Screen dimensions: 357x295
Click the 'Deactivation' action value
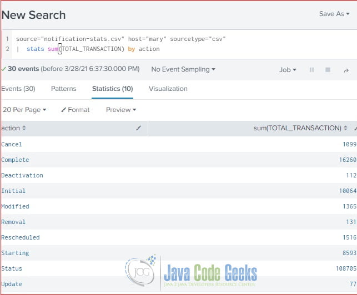point(22,175)
